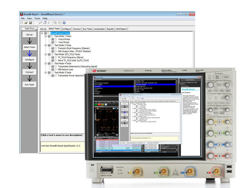Viewport: 242px width, 188px height.
Task: Collapse the Test Mode 4 Tests node
Action: (45, 63)
